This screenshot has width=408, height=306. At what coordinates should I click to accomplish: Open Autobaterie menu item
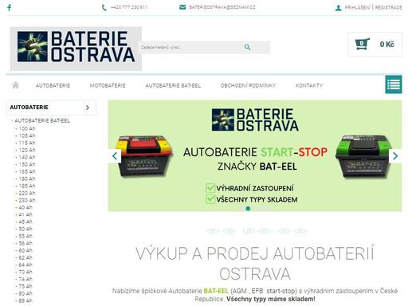(x=53, y=85)
